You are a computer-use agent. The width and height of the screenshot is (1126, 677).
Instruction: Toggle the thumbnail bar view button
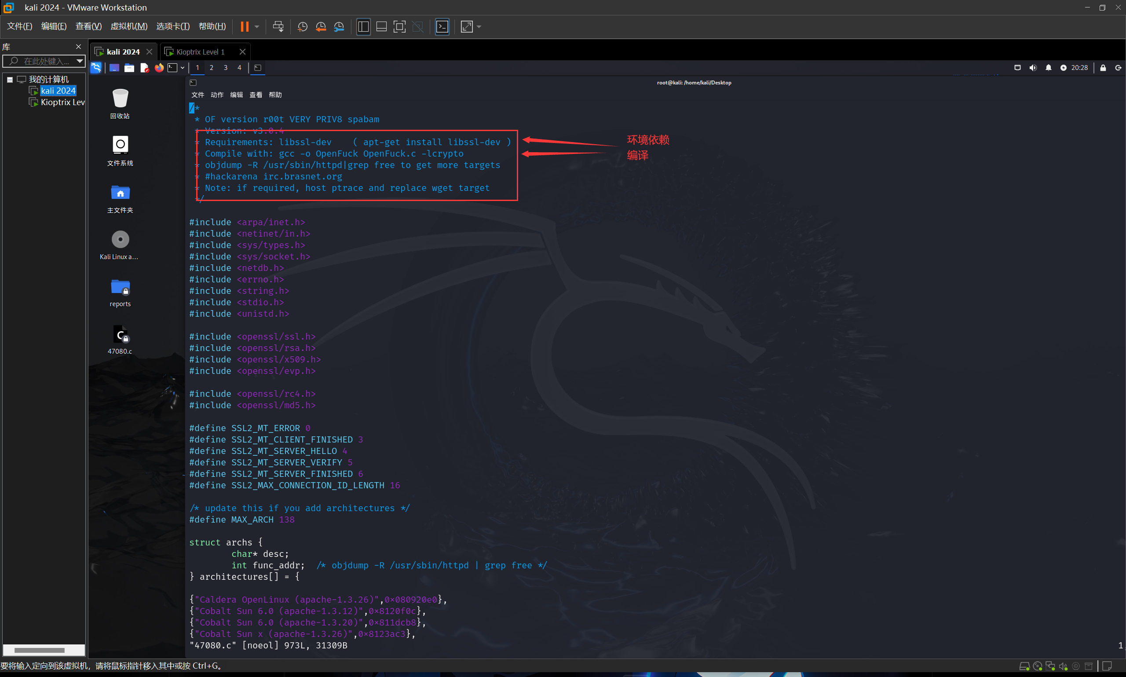(381, 26)
